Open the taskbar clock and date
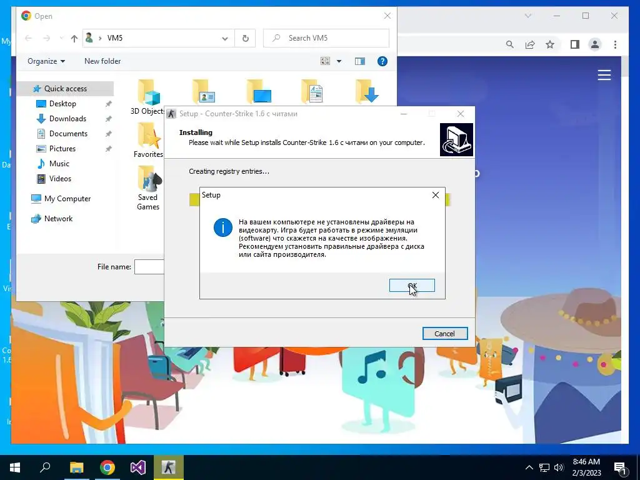640x480 pixels. click(x=586, y=467)
